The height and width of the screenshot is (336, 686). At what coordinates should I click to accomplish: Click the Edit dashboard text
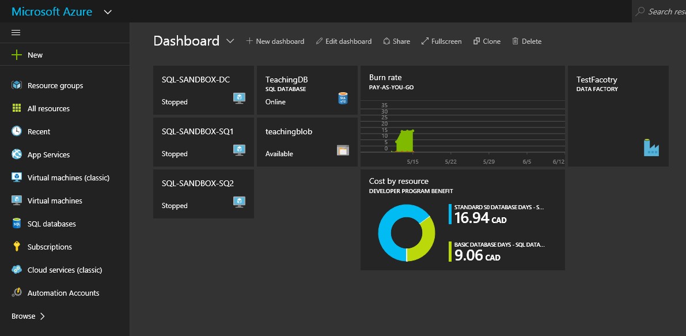tap(348, 41)
